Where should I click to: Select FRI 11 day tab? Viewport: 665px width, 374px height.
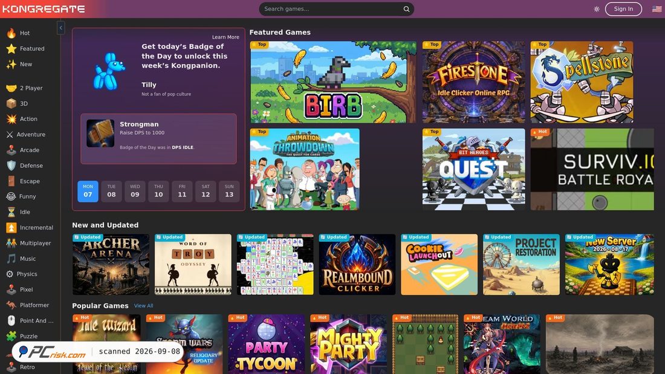point(182,192)
